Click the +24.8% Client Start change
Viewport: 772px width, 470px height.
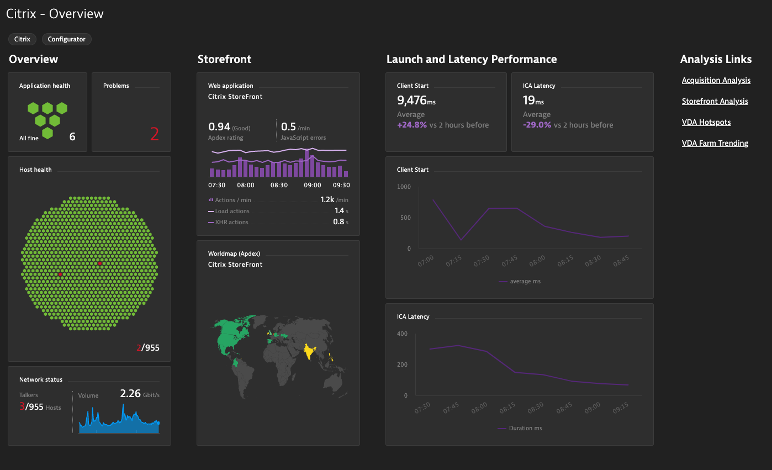(x=412, y=125)
